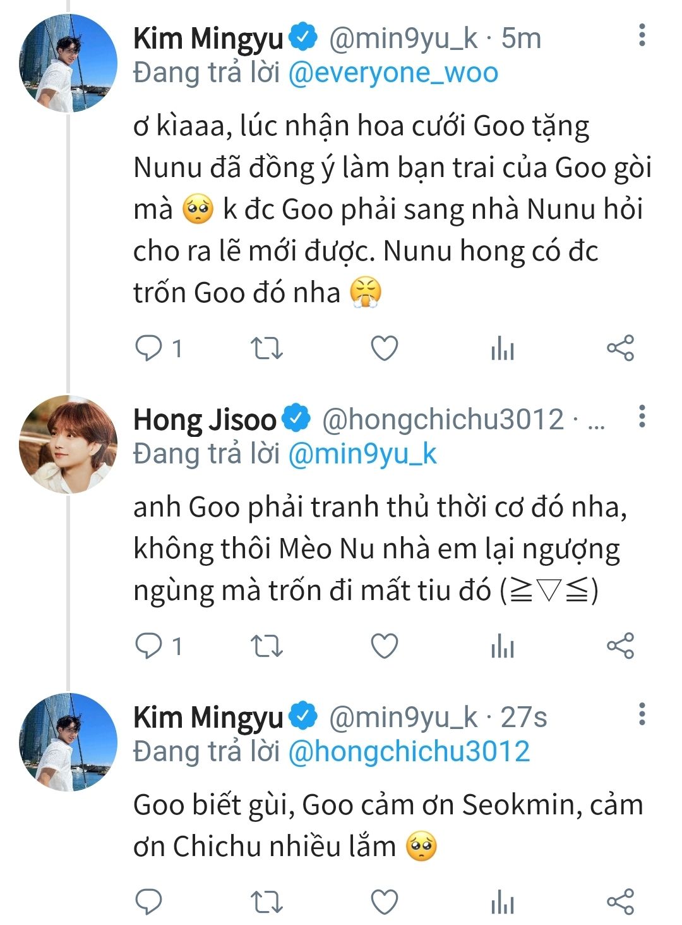Open Kim Mingyu's top profile picture
Screen dimensions: 682x925
(68, 63)
